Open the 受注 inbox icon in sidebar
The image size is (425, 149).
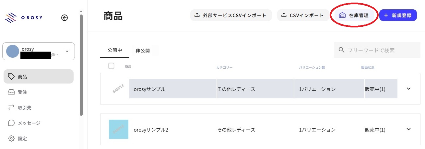[11, 92]
